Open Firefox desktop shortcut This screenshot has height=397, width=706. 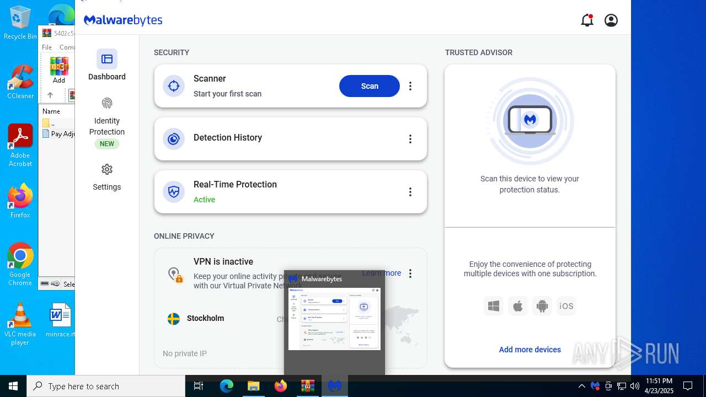[20, 201]
